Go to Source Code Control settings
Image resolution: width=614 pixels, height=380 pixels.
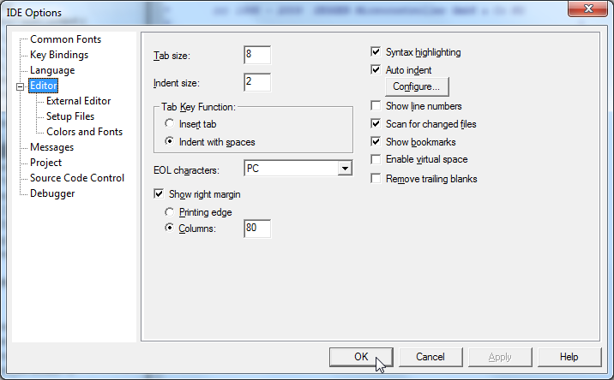coord(77,178)
